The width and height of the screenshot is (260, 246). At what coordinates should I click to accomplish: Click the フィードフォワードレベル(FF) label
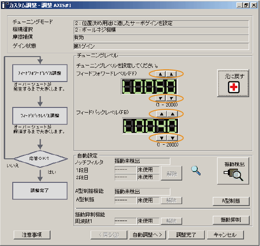106,74
